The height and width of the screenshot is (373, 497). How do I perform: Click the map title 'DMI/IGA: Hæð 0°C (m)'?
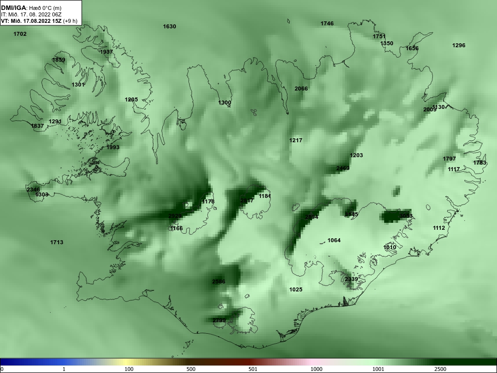click(31, 8)
